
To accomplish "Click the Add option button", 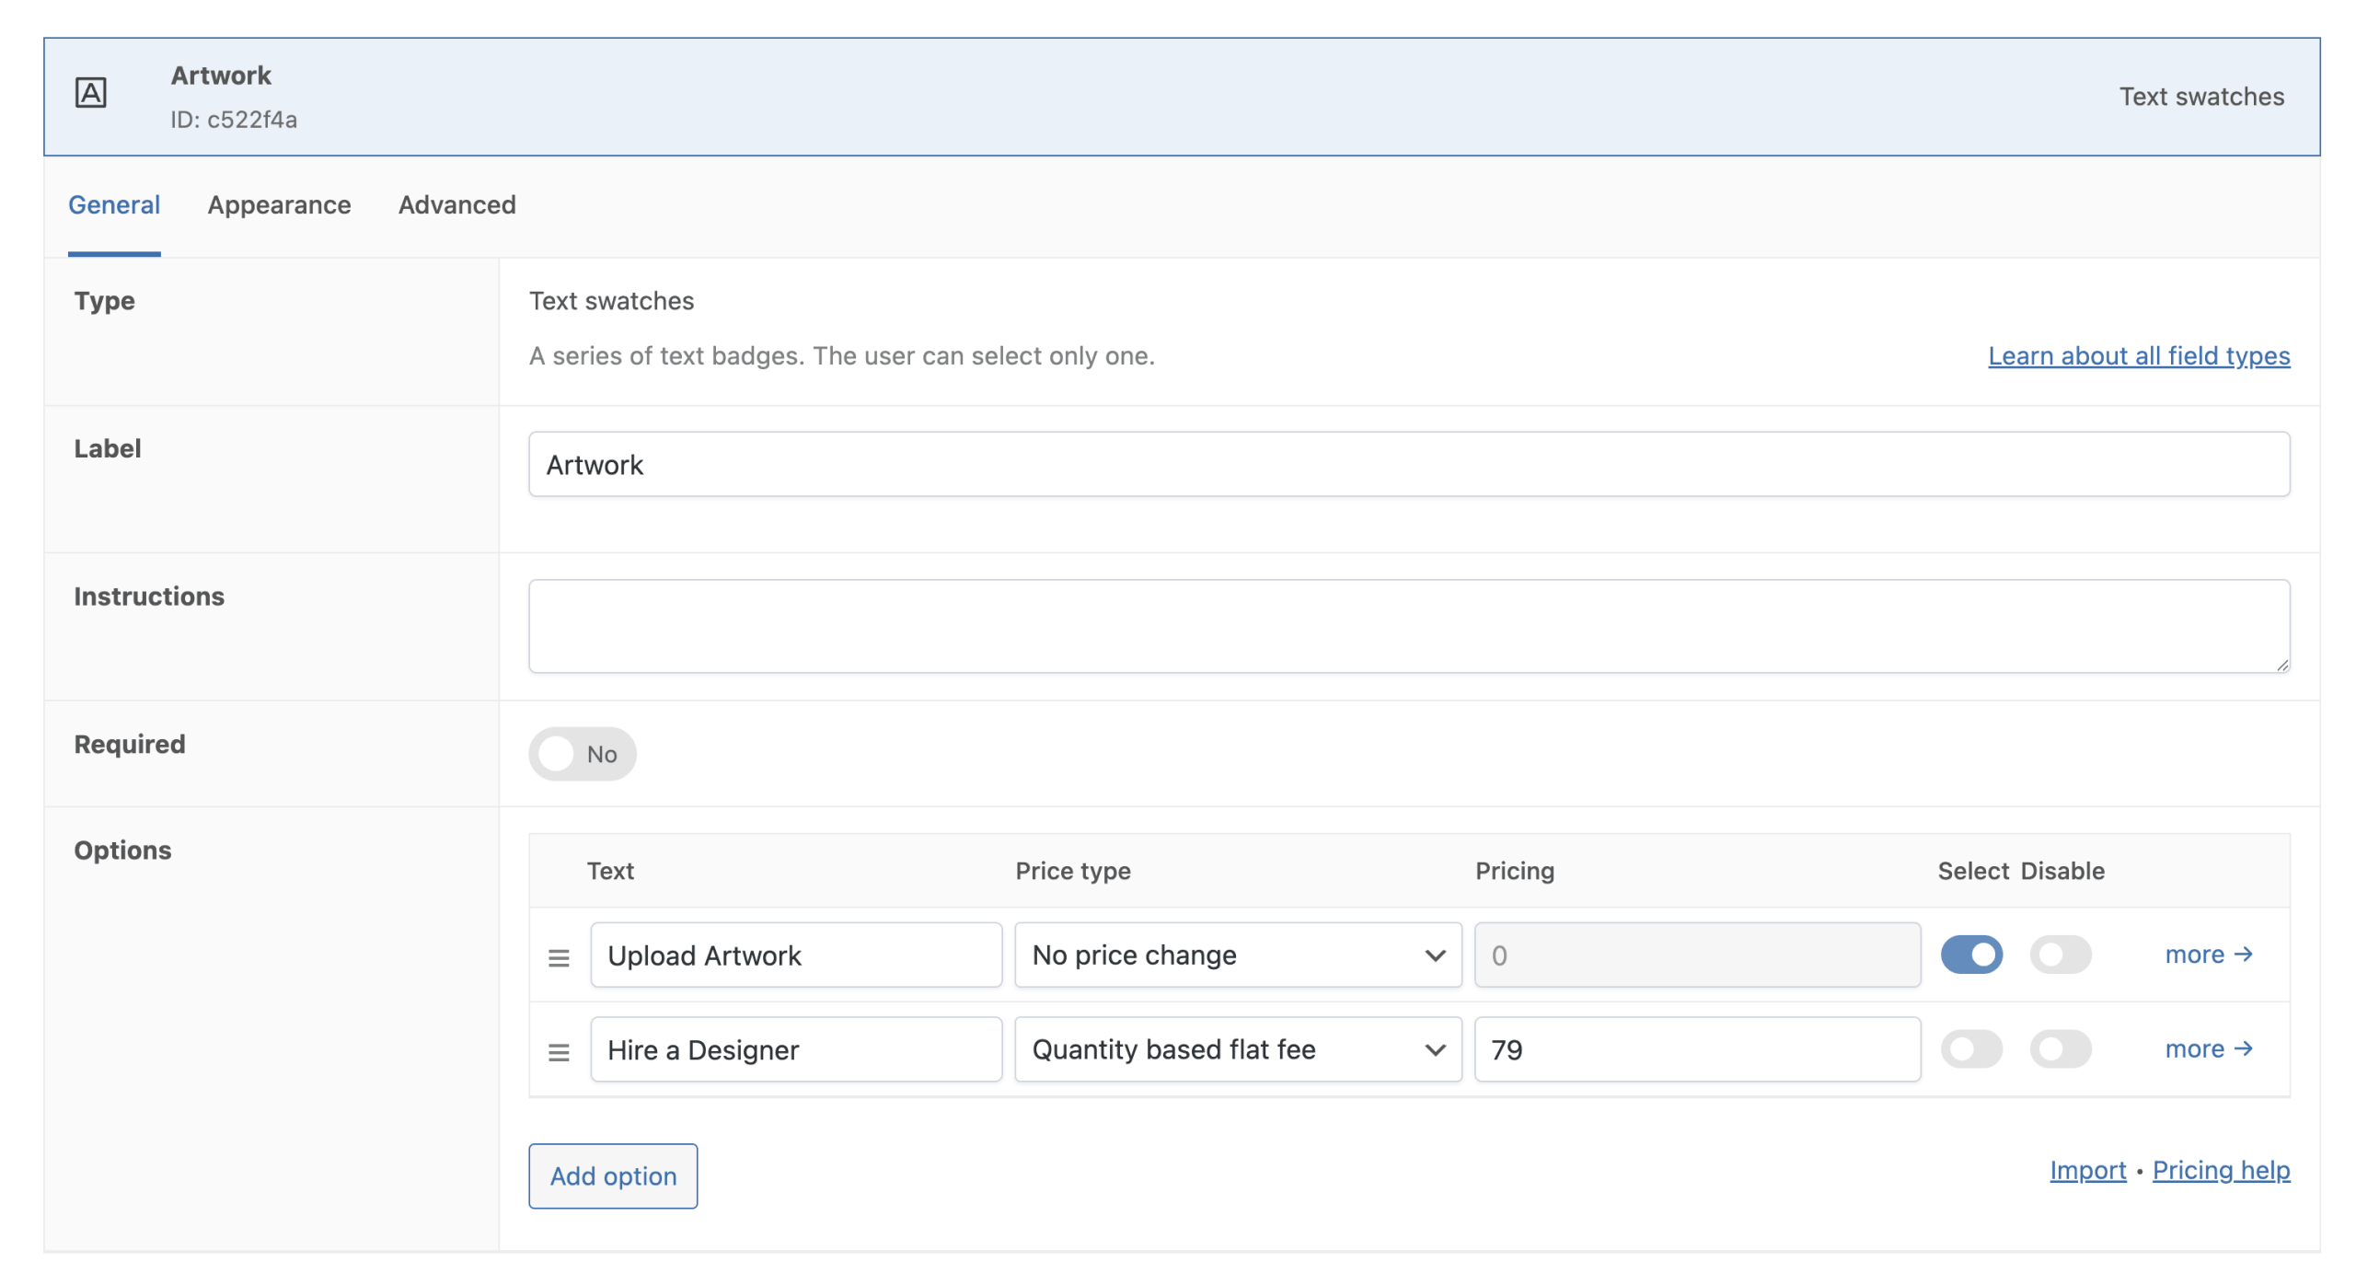I will pos(612,1175).
